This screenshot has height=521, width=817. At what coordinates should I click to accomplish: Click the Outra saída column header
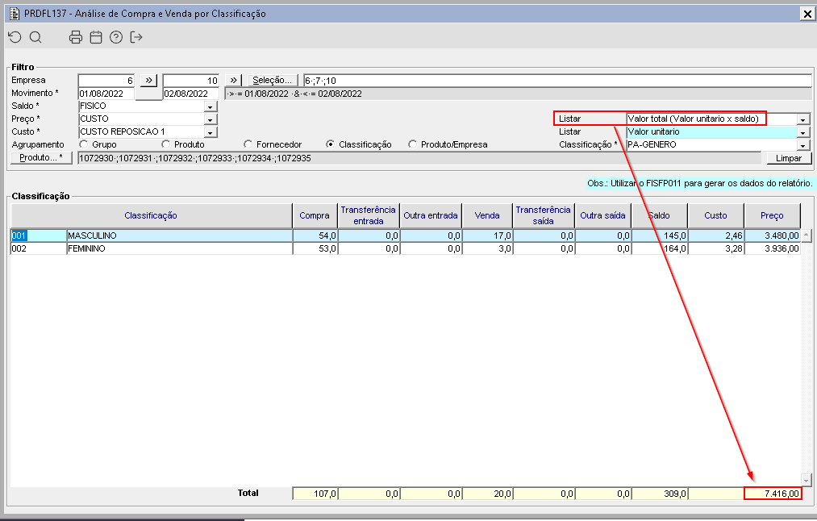pyautogui.click(x=602, y=215)
